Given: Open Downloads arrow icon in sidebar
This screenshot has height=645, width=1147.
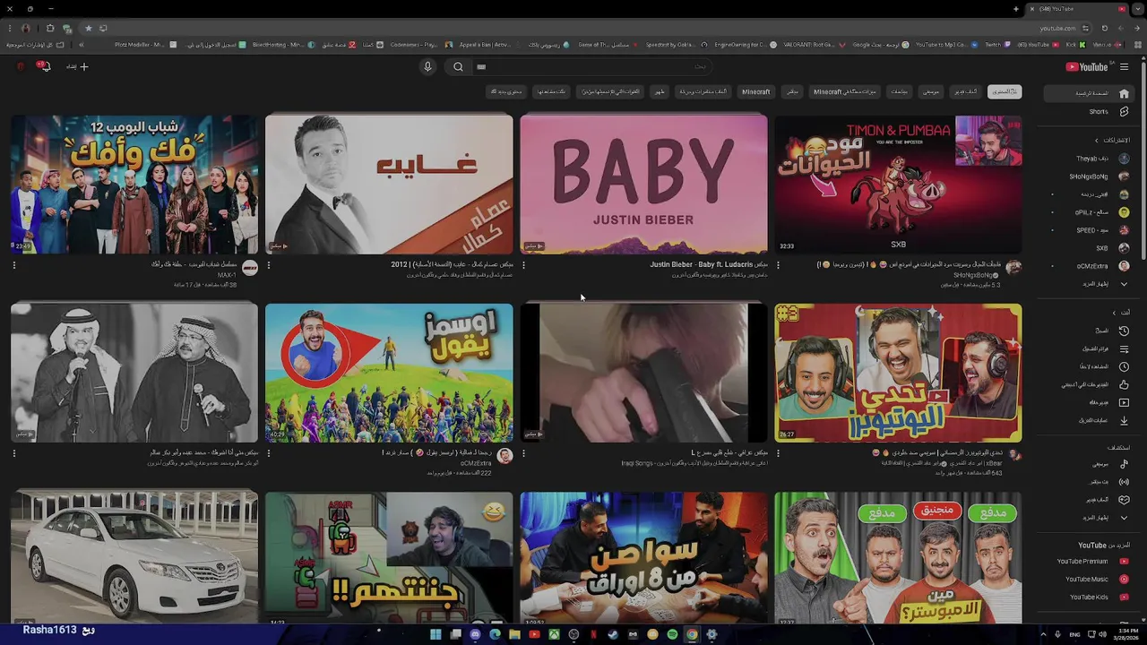Looking at the screenshot, I should point(1124,420).
